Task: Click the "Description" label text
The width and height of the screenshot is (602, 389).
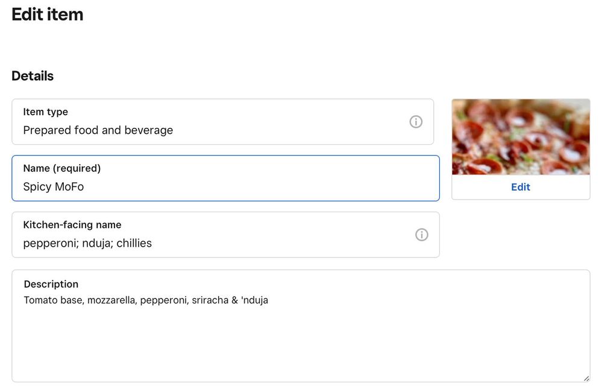Action: click(51, 284)
